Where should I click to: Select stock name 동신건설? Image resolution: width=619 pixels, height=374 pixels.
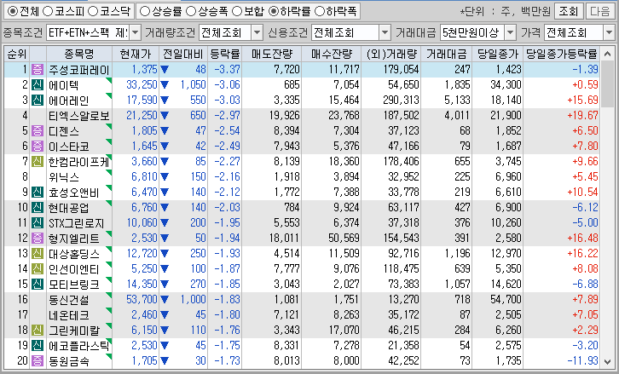click(69, 299)
